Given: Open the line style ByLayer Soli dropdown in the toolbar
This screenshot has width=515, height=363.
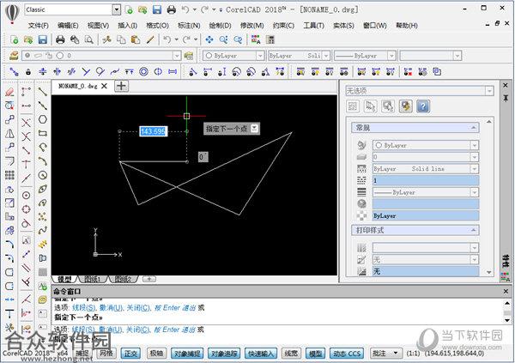Looking at the screenshot, I should 326,56.
